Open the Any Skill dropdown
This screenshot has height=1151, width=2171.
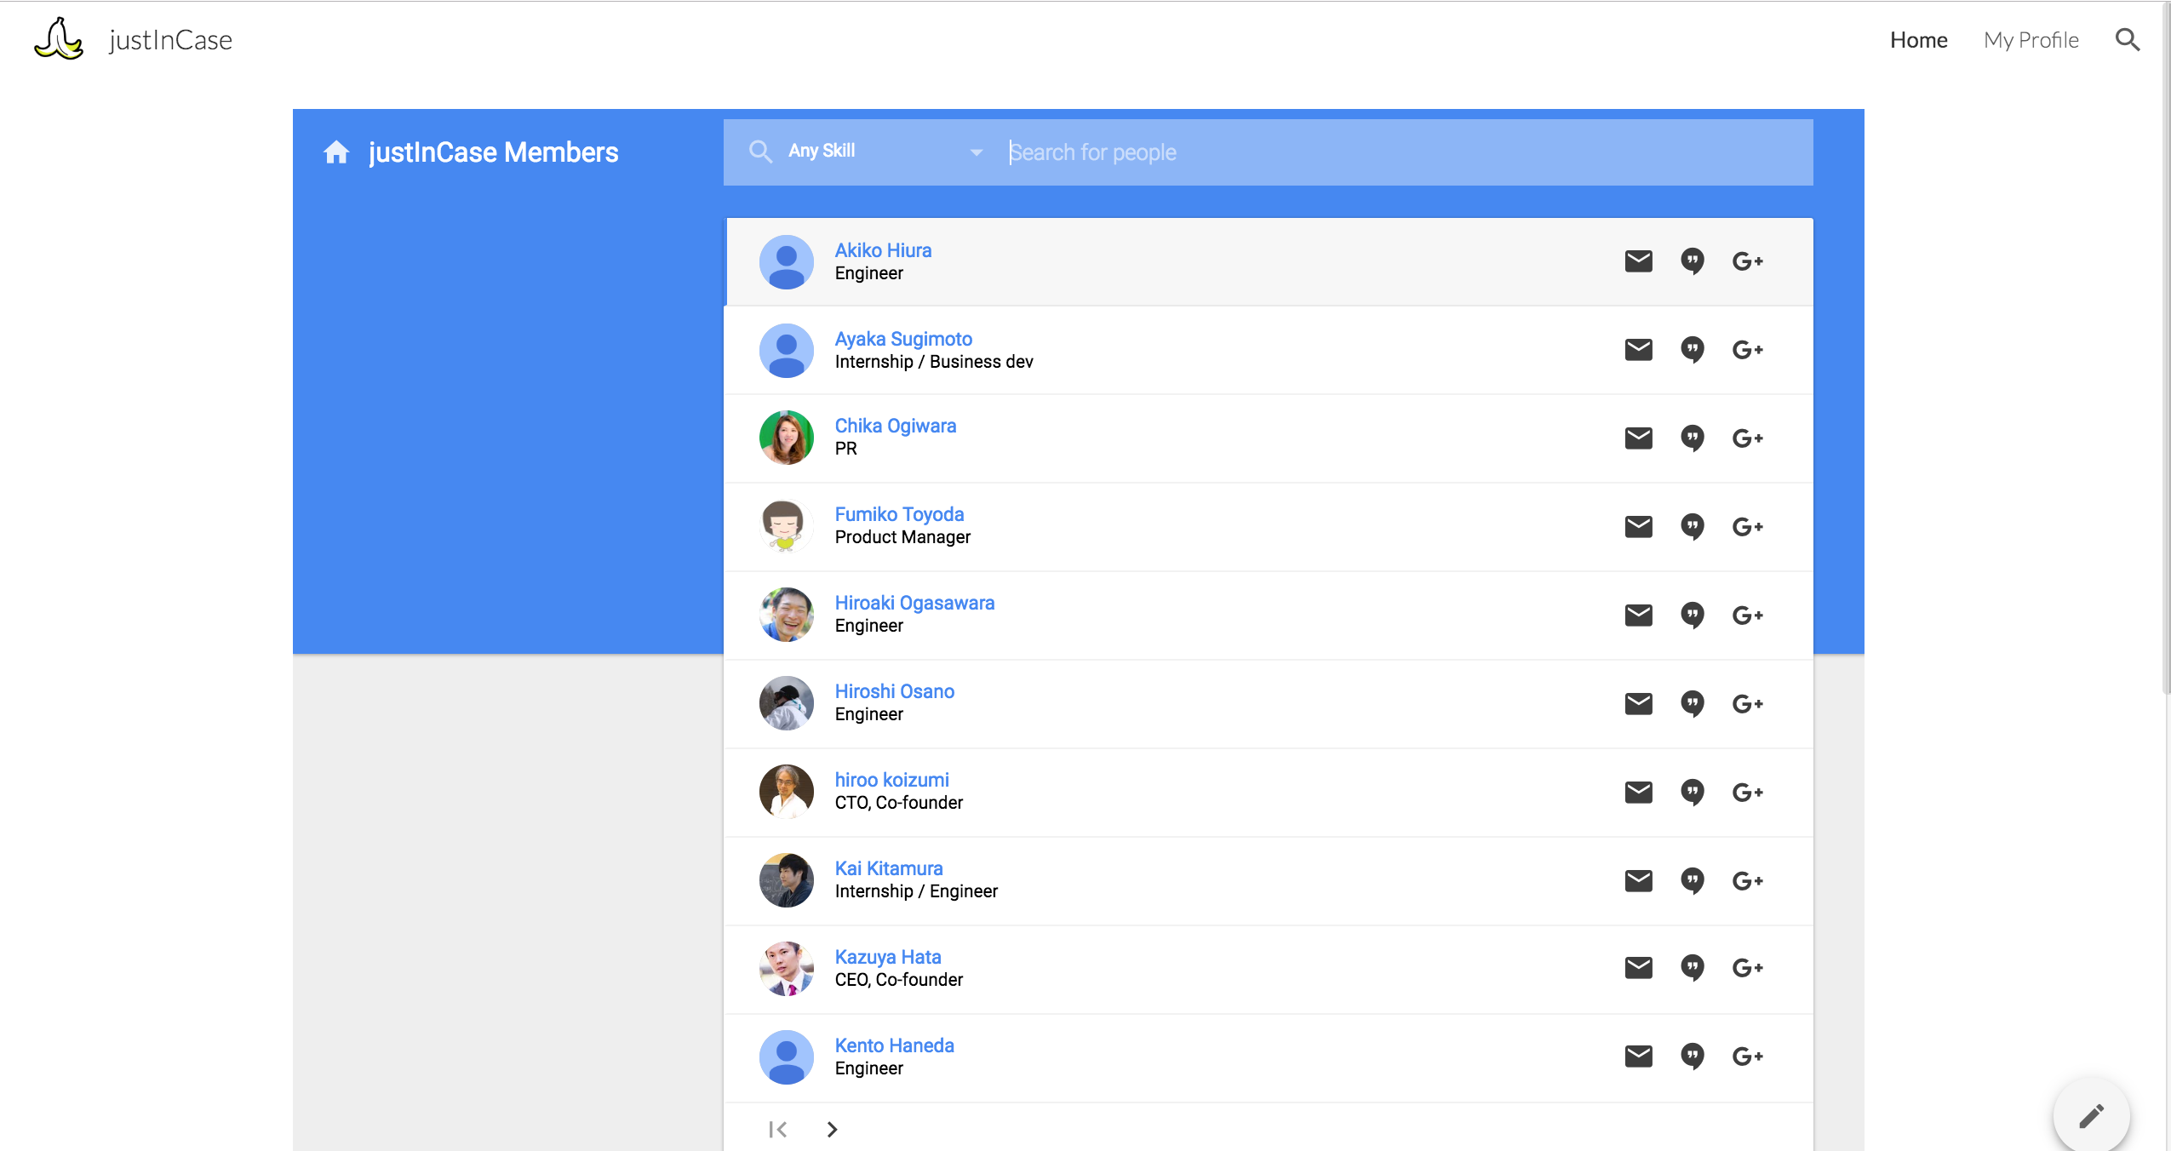[885, 152]
